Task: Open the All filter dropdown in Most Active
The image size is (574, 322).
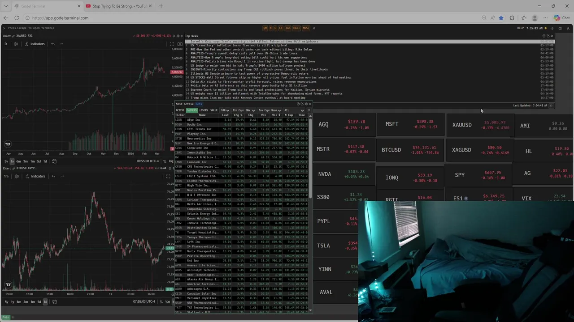Action: [294, 110]
